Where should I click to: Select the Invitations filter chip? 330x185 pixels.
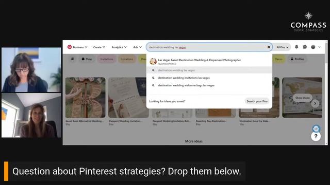(x=107, y=59)
